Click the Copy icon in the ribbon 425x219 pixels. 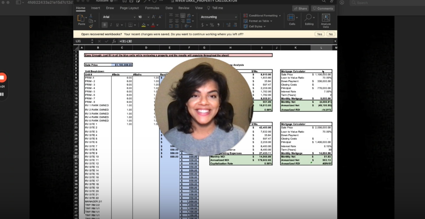pos(91,21)
